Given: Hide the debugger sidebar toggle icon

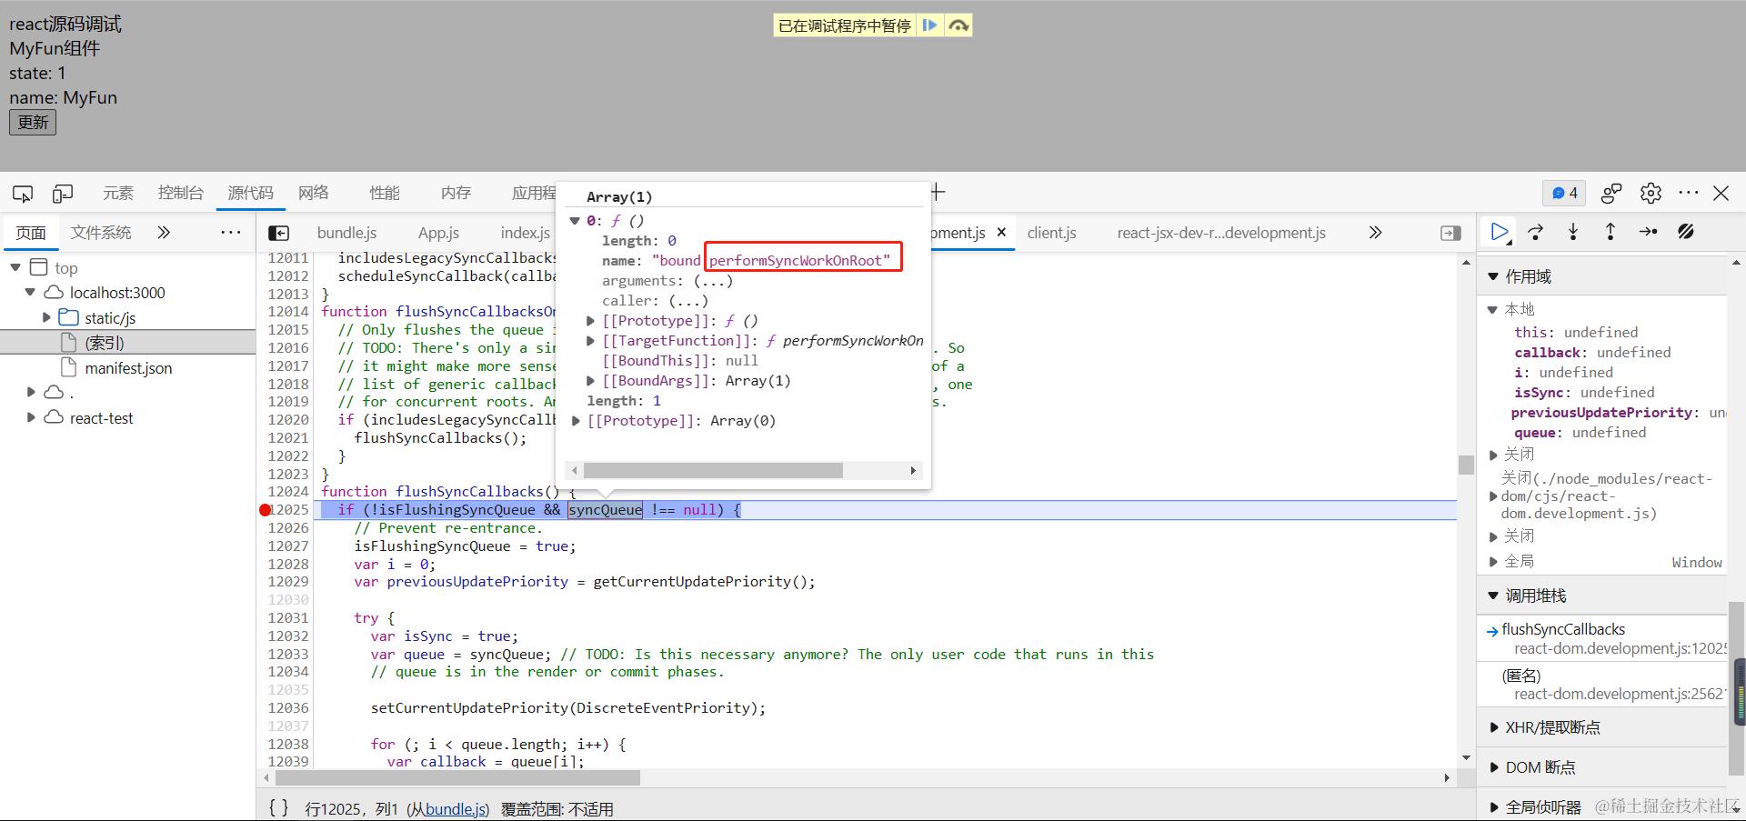Looking at the screenshot, I should 1450,234.
